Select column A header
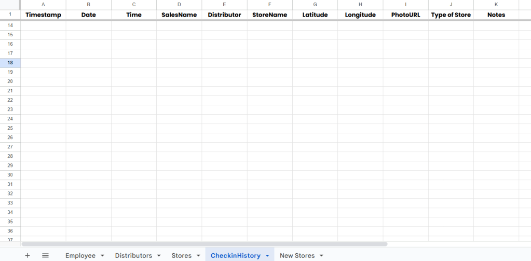 pos(43,4)
